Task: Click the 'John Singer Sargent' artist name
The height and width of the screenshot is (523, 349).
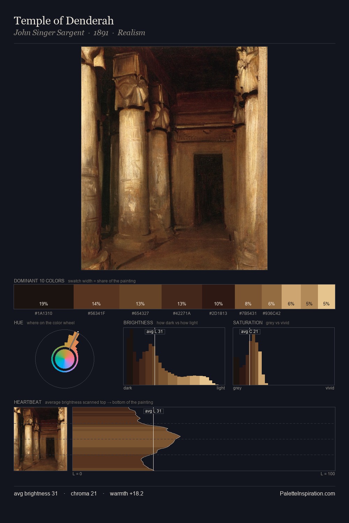Action: click(x=49, y=33)
